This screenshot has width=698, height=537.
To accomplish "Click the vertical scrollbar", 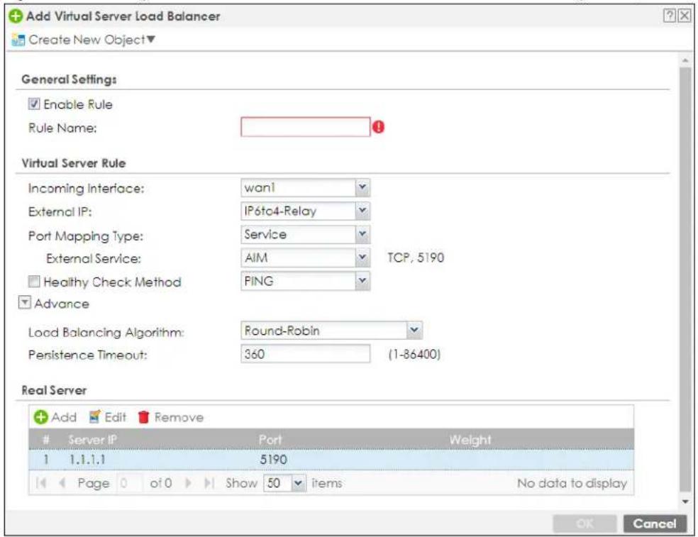I will point(686,278).
